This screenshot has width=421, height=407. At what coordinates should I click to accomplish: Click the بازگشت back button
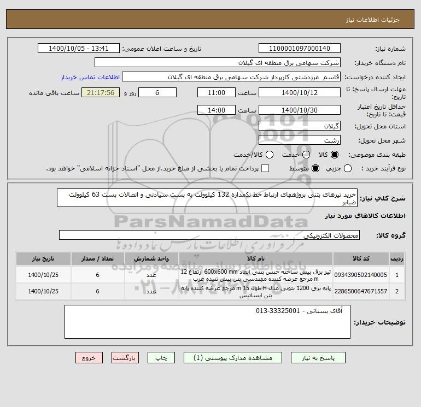point(125,358)
